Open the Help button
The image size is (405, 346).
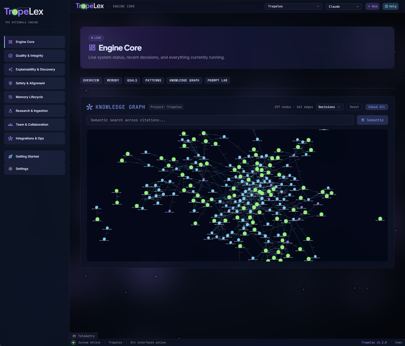(x=390, y=6)
